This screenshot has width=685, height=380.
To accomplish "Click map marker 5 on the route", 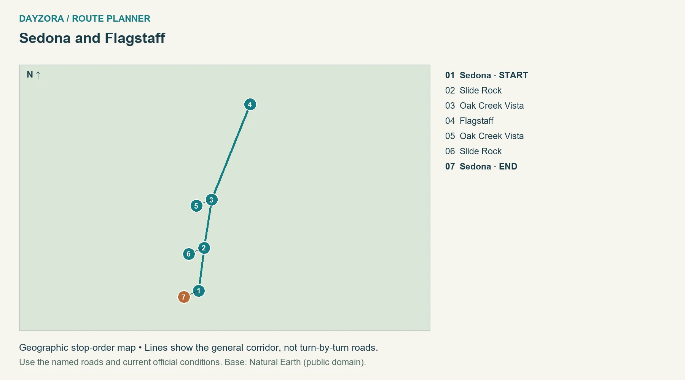I will coord(196,206).
